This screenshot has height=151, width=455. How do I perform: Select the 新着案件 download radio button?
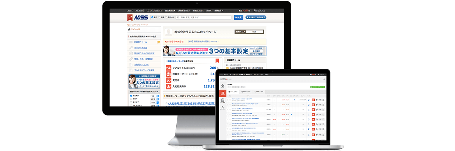tap(131, 96)
